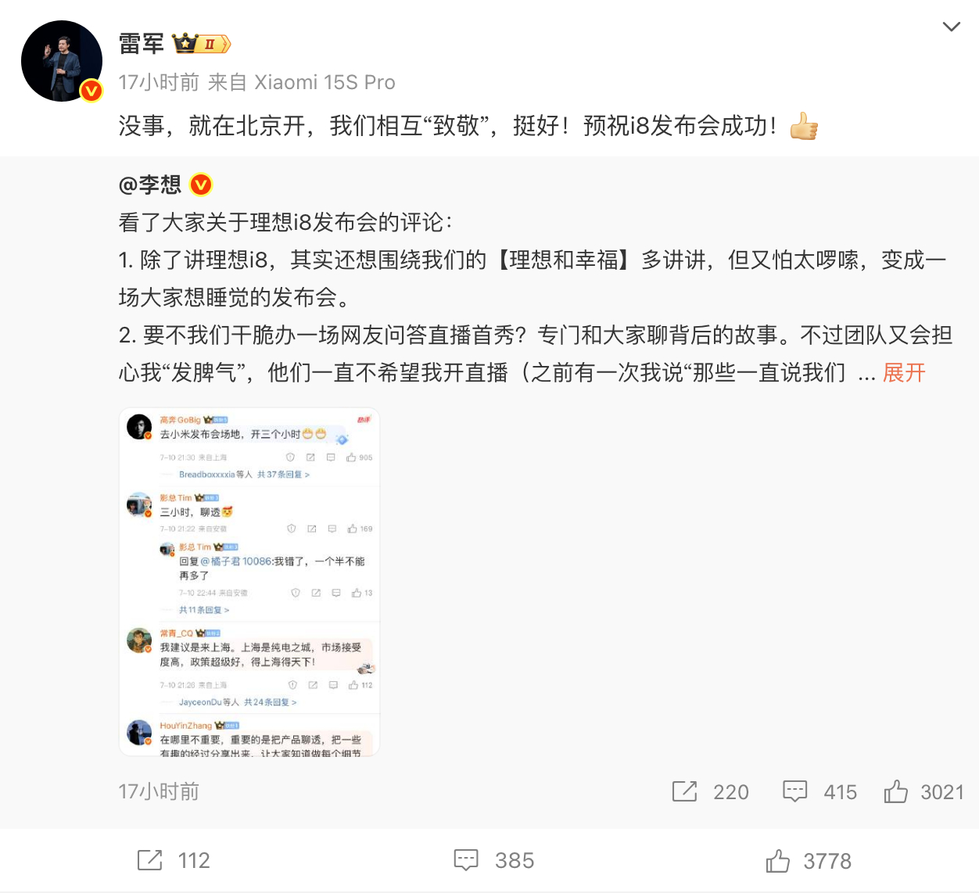
Task: Open 雷军's username link
Action: coord(142,44)
